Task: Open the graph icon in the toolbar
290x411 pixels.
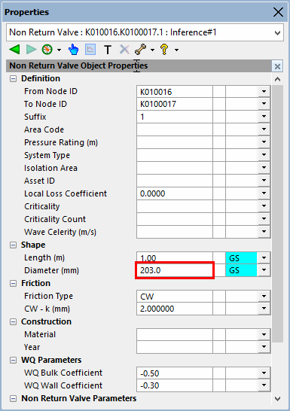Action: pyautogui.click(x=90, y=49)
